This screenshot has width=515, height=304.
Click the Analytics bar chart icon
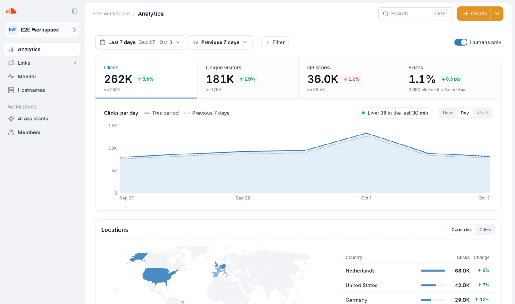[x=11, y=49]
